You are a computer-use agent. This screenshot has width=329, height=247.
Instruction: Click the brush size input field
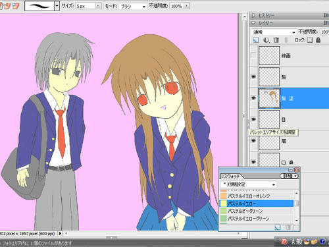(86, 6)
